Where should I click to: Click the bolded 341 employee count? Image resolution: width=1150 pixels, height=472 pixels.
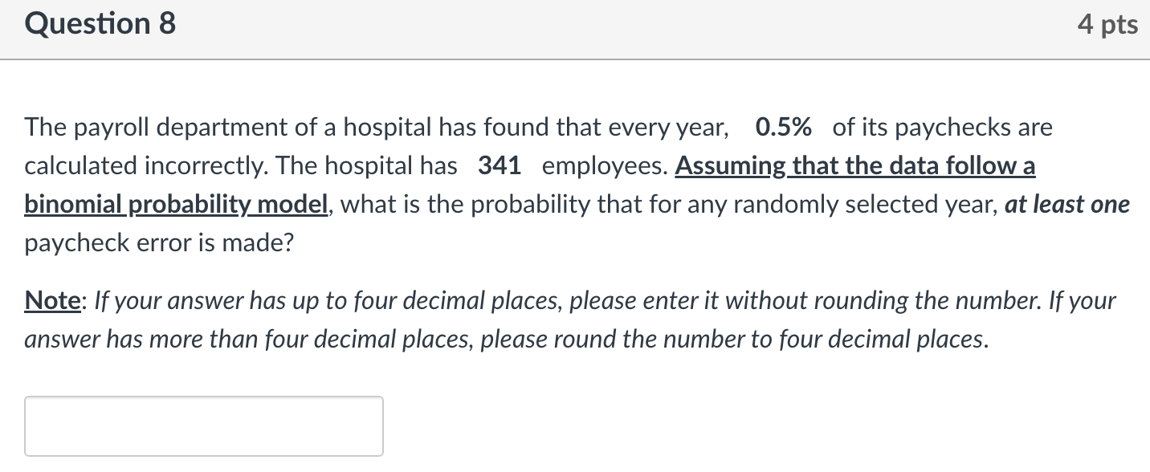498,165
